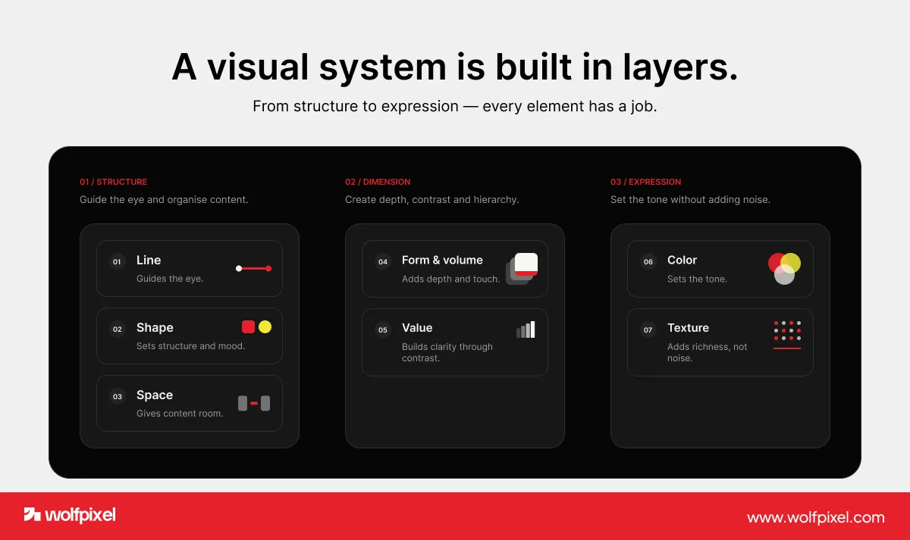
Task: Click the Color card title
Action: click(682, 260)
